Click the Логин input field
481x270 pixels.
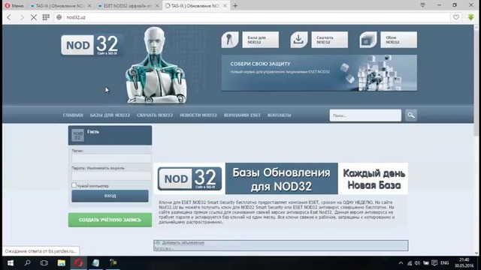click(x=111, y=158)
